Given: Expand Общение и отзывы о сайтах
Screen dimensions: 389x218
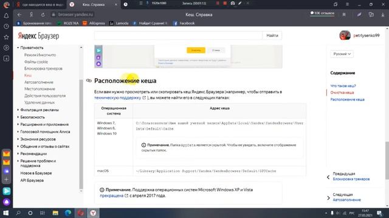Looking at the screenshot, I should click(x=18, y=147).
